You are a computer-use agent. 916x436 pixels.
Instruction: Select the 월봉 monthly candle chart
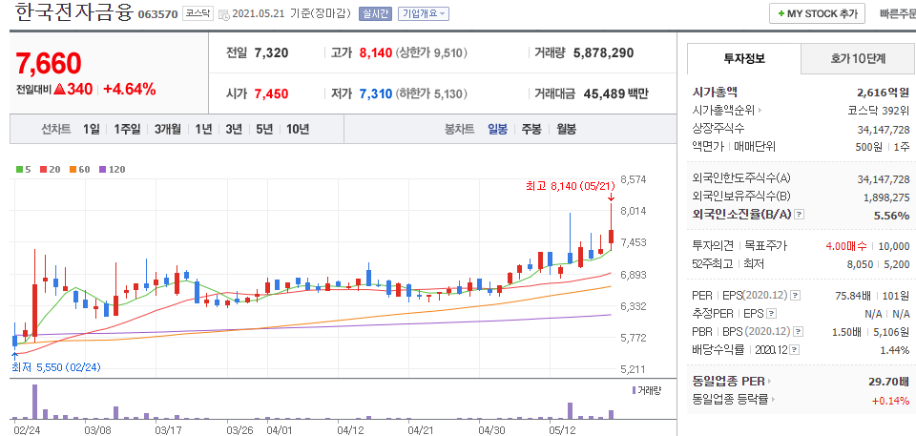pos(566,129)
